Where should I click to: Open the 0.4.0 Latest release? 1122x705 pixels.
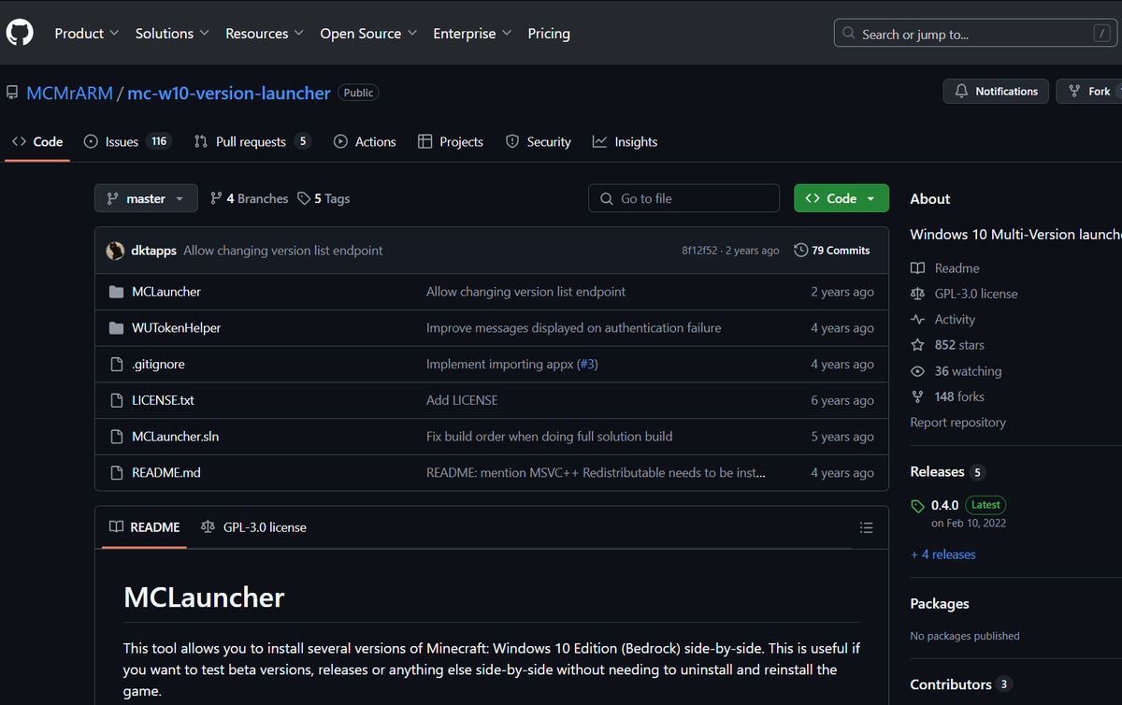[x=957, y=512]
